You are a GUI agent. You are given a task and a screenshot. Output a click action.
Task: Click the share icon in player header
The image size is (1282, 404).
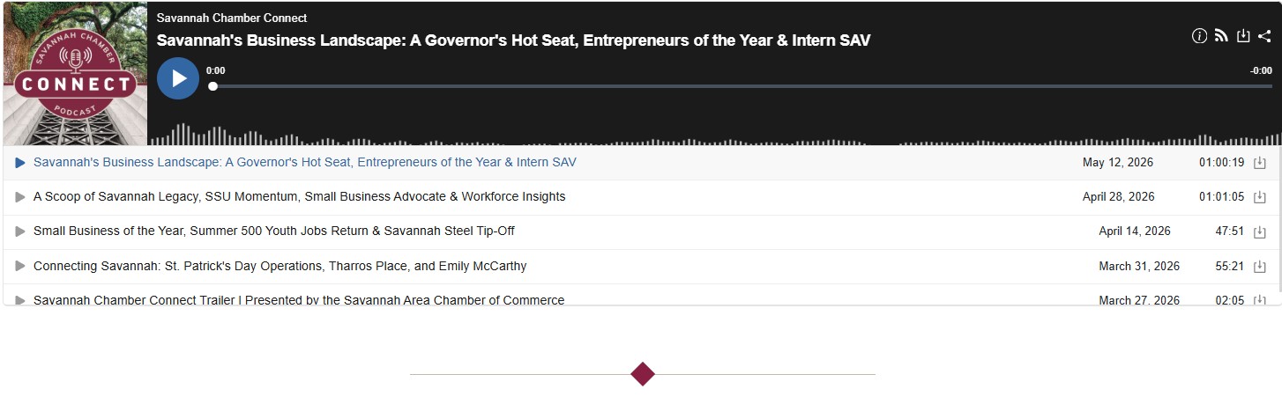[x=1264, y=36]
